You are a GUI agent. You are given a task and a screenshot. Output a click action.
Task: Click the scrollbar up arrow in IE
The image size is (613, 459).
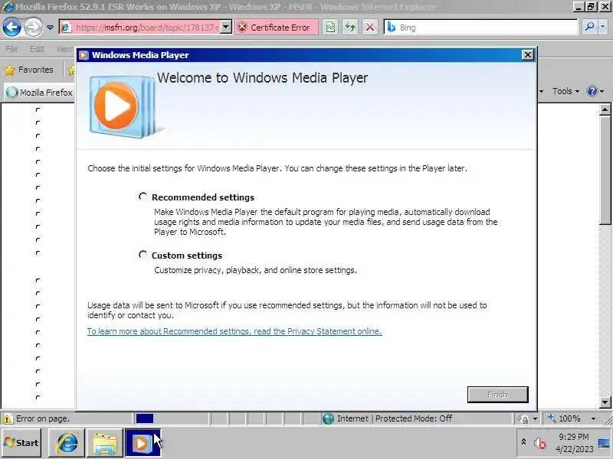(x=605, y=109)
